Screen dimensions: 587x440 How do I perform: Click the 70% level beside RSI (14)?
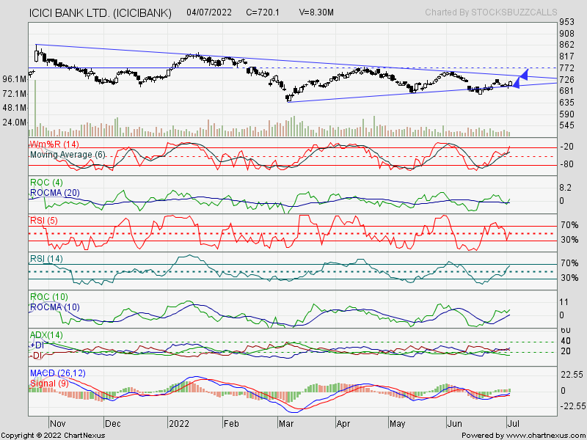569,263
